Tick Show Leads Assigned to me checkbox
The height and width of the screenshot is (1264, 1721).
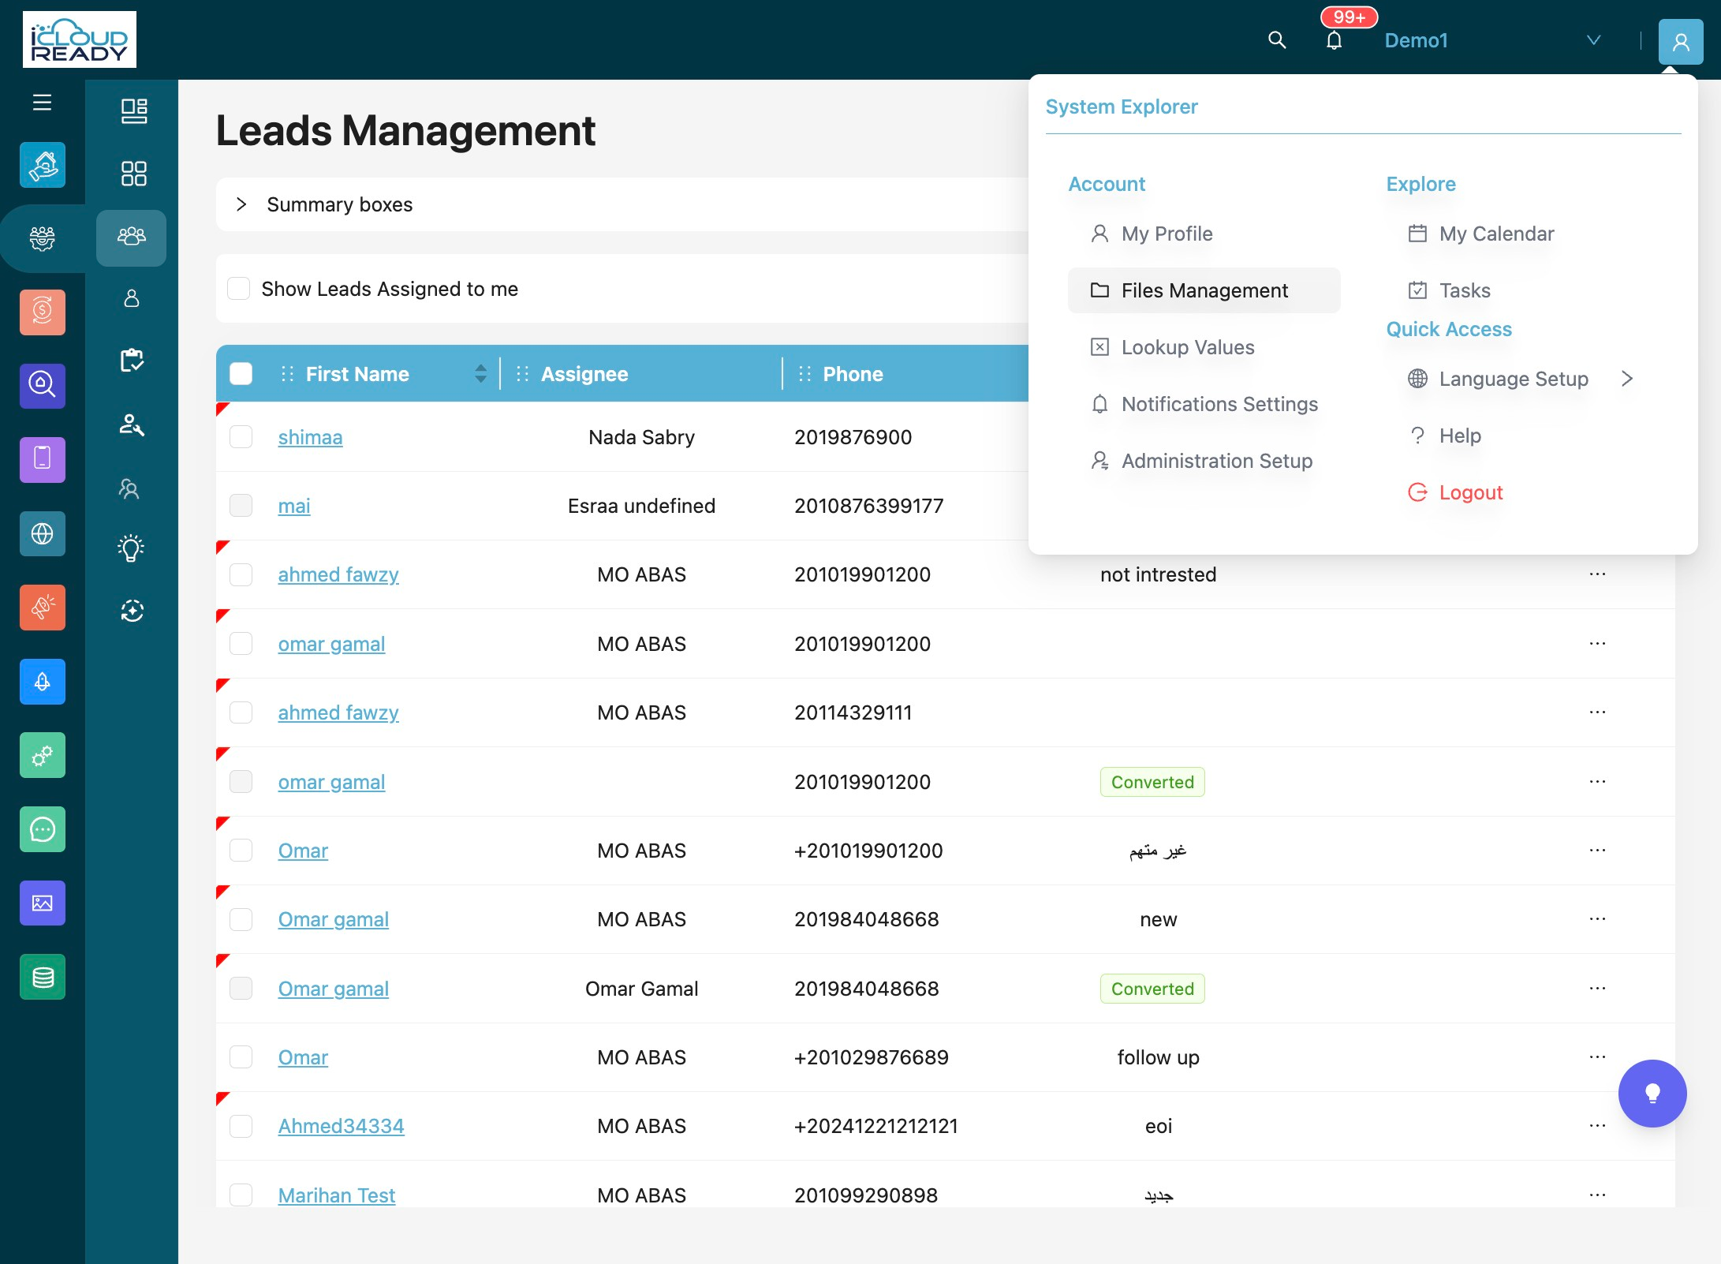click(x=239, y=289)
